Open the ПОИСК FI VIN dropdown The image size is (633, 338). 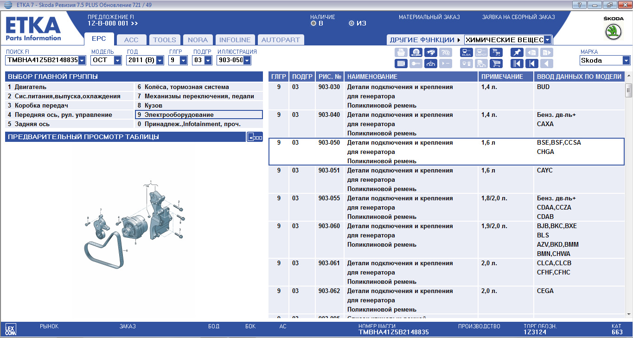tap(82, 60)
